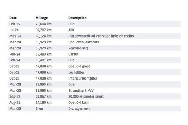Click the Luchtfilter description

pyautogui.click(x=76, y=72)
